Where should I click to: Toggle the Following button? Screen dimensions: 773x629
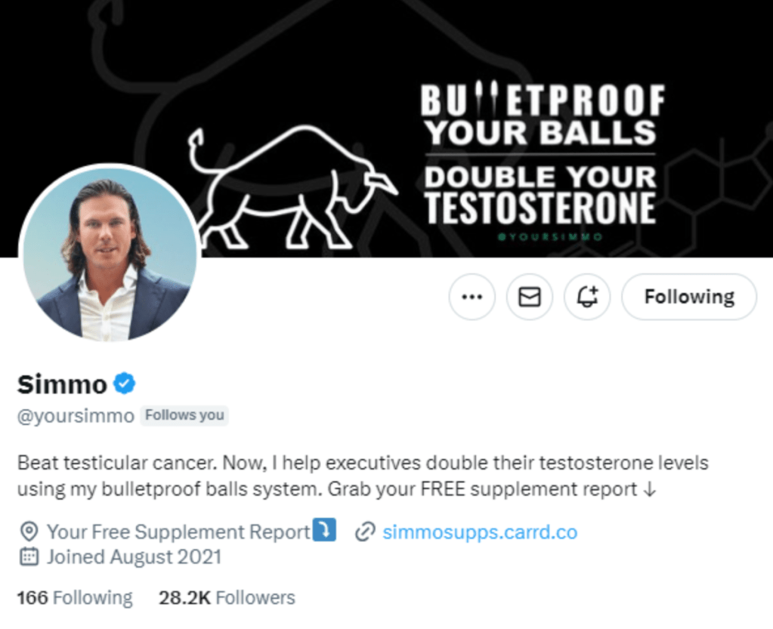688,297
